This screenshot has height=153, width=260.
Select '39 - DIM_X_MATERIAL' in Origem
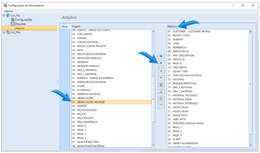point(112,70)
